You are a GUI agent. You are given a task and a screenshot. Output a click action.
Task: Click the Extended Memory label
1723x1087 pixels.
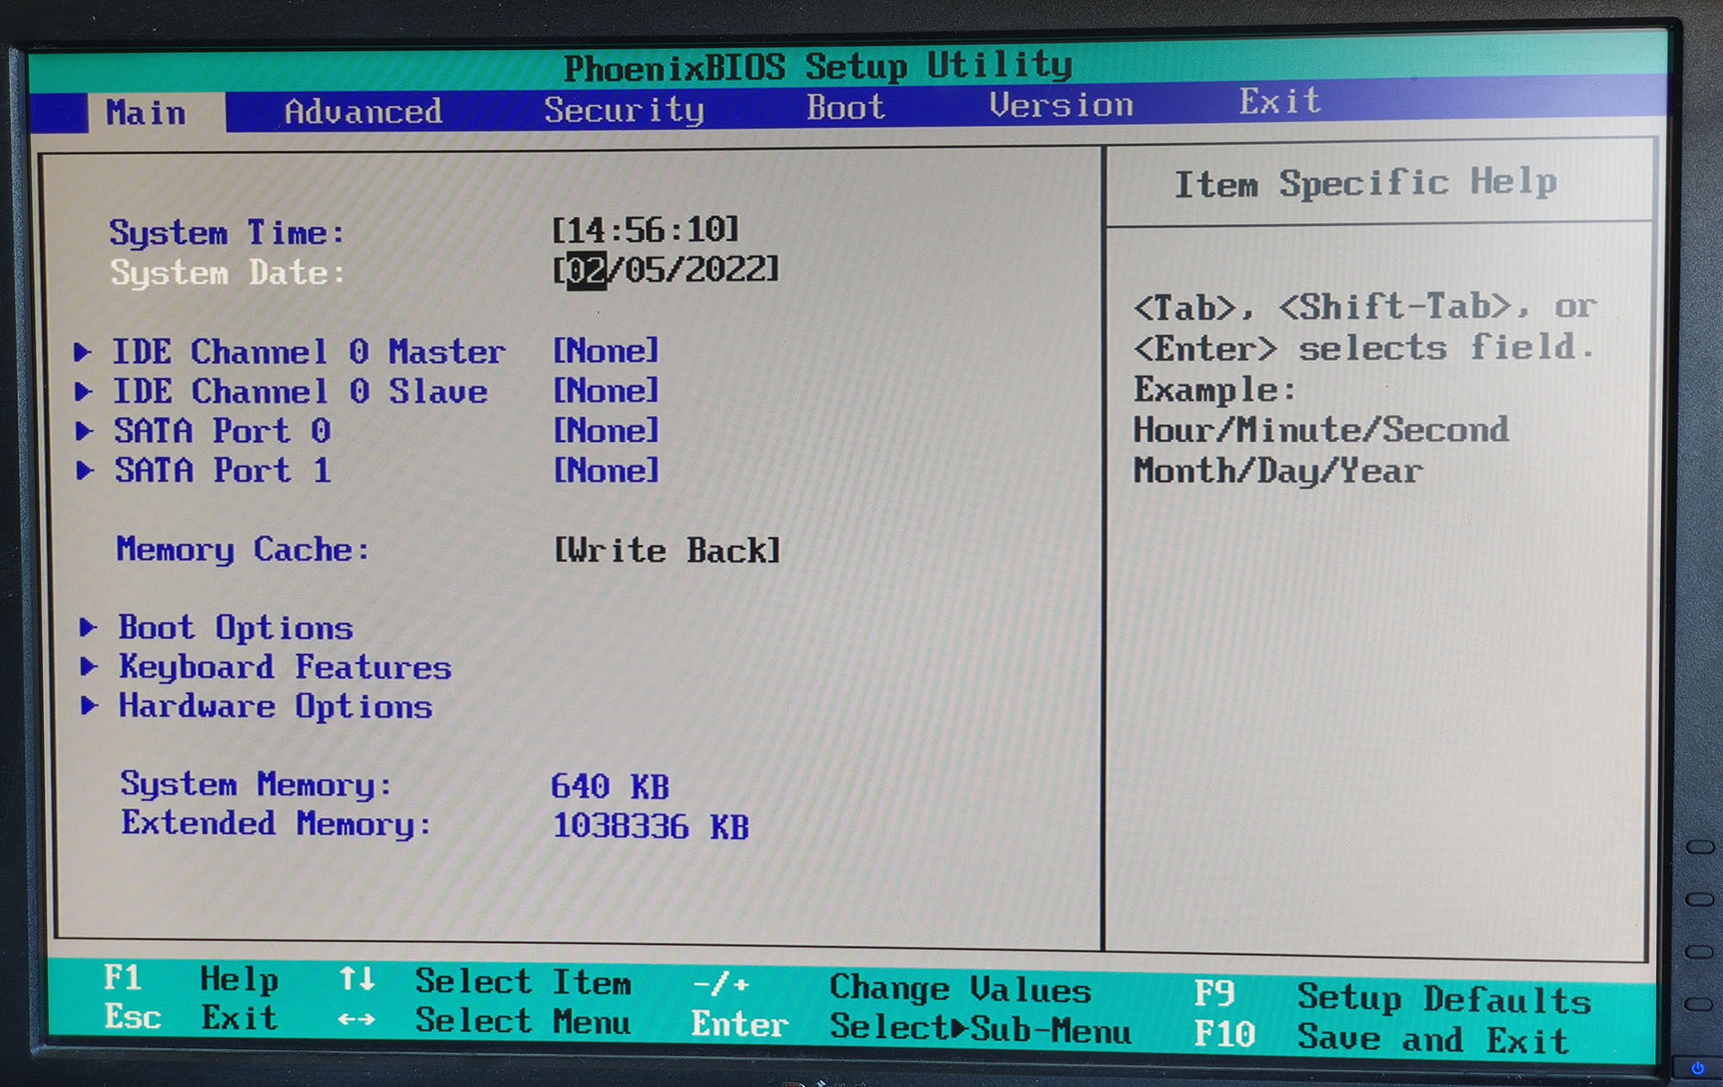pos(276,824)
